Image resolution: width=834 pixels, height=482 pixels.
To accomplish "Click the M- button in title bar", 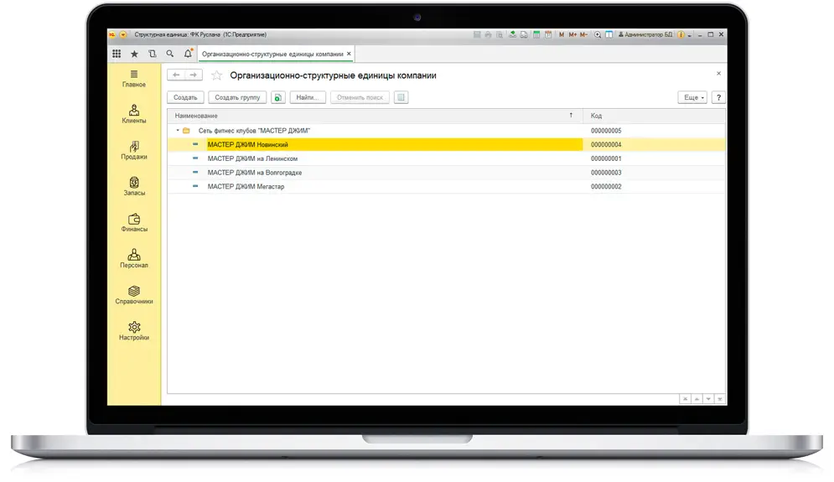I will (583, 34).
